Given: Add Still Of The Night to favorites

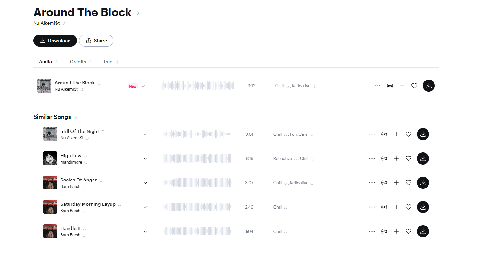Looking at the screenshot, I should coord(408,134).
